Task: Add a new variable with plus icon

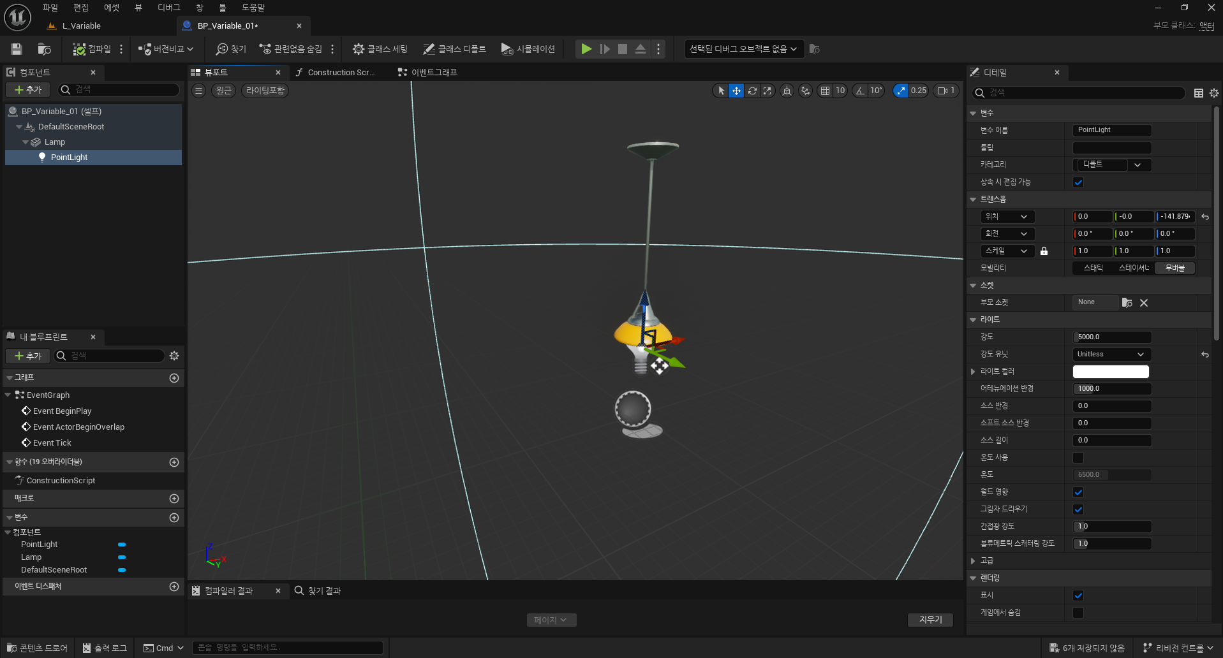Action: coord(174,518)
